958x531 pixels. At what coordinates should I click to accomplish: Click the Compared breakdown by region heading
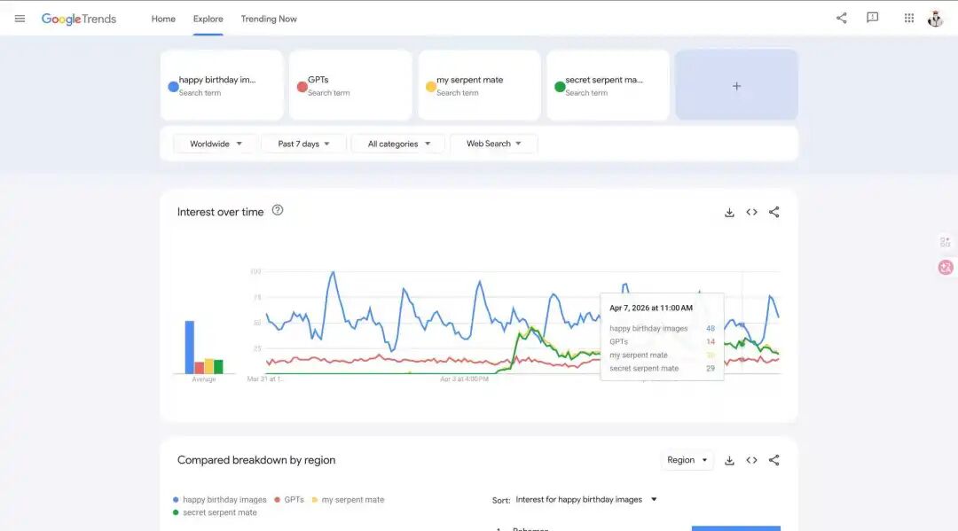click(x=256, y=460)
